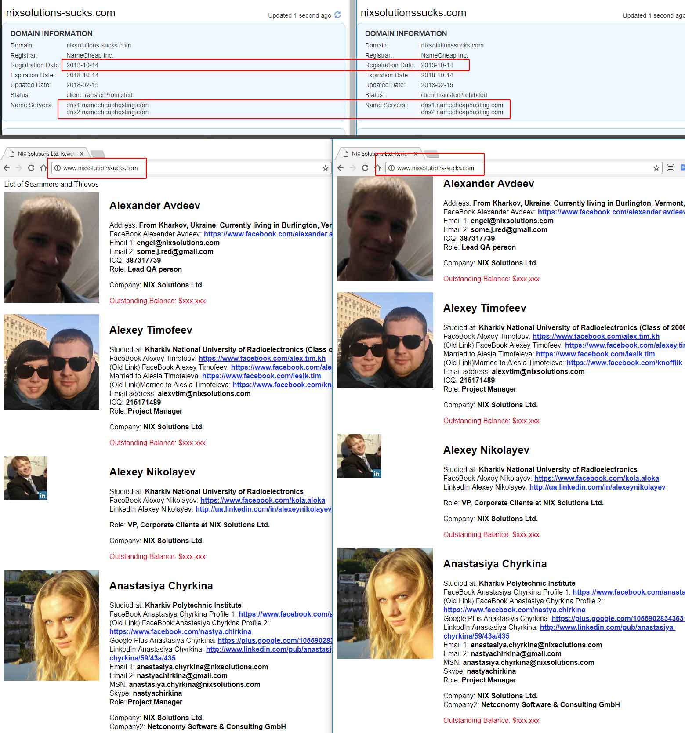
Task: Select the right browser NIX Solutions Ltd. Review tab
Action: pos(380,154)
